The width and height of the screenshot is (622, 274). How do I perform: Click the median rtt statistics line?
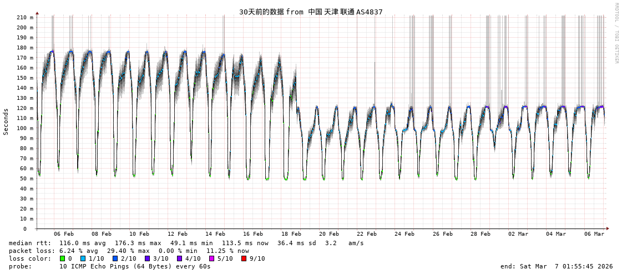tap(186, 243)
